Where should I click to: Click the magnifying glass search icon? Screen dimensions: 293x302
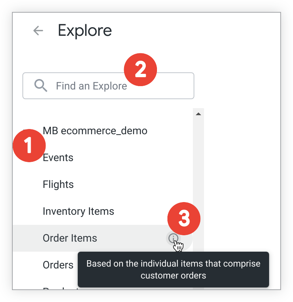[41, 86]
